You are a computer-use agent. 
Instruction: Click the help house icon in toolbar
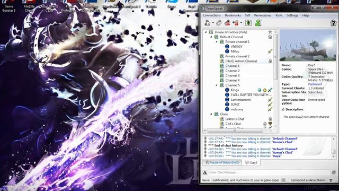[x=333, y=23]
